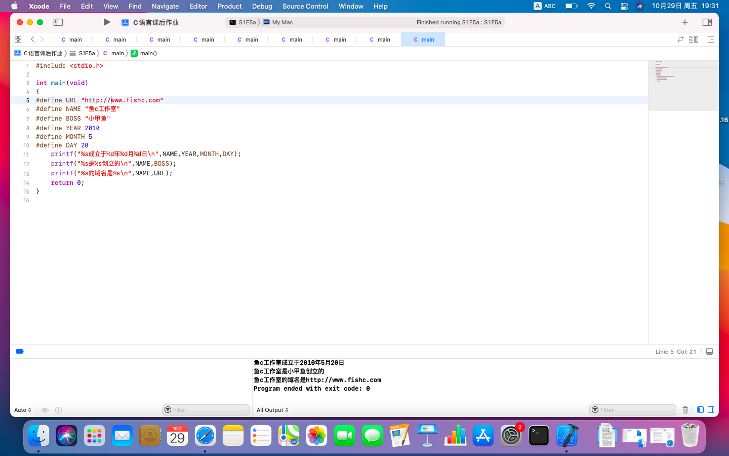The height and width of the screenshot is (456, 729).
Task: Open the File menu
Action: point(65,6)
